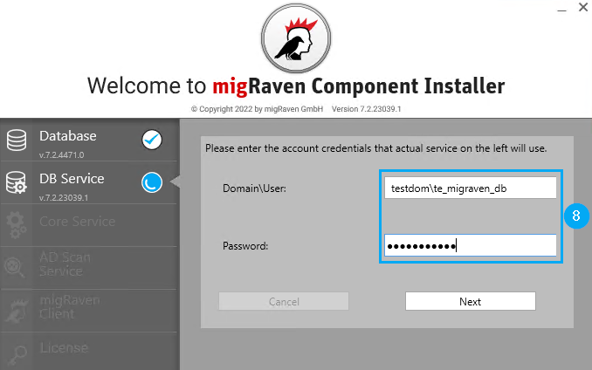Focus the Domain\User input field
This screenshot has height=370, width=592.
tap(471, 188)
